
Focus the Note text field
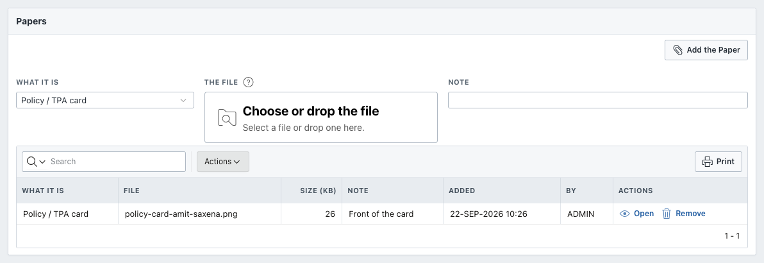[x=598, y=100]
